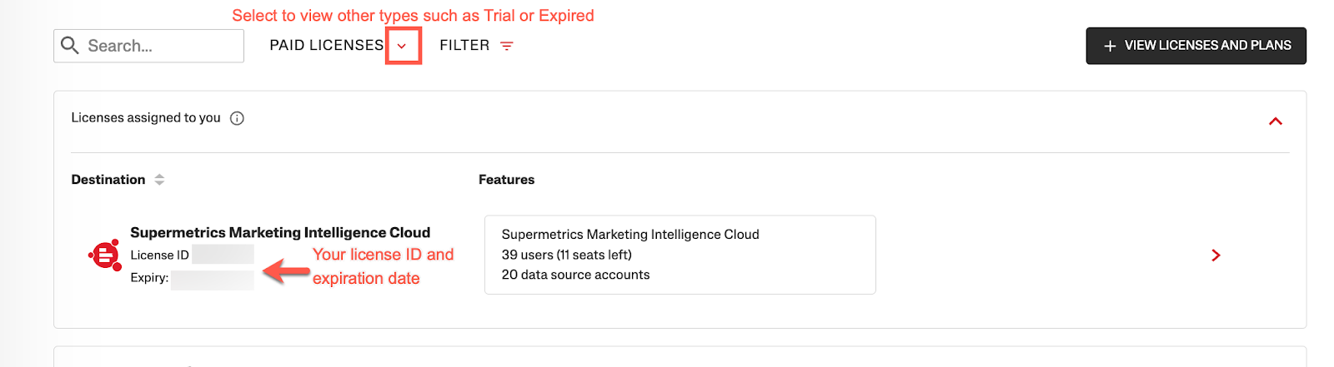Collapse the Licenses assigned to you section
This screenshot has height=367, width=1334.
[1275, 122]
